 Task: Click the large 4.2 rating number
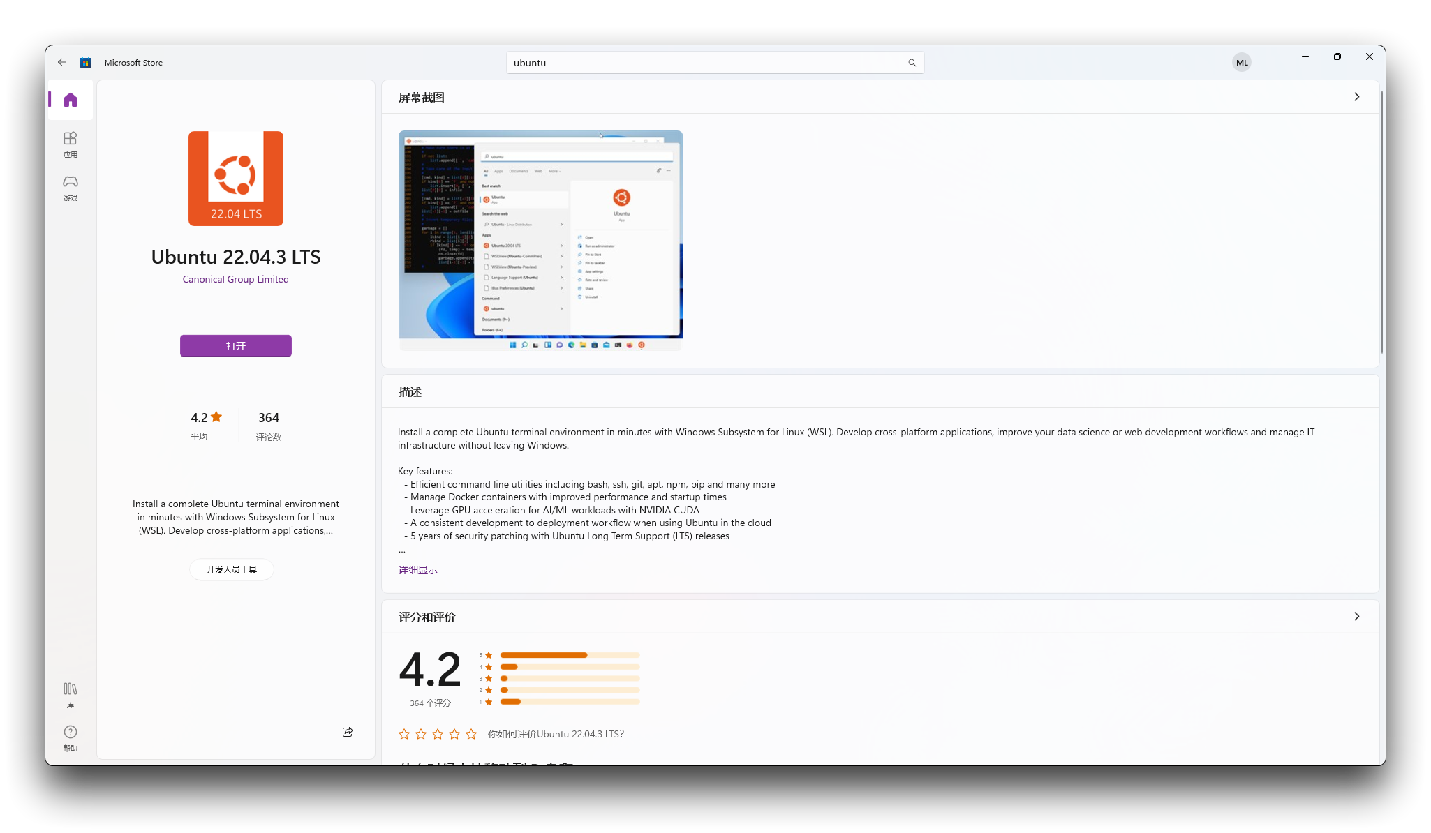click(430, 670)
